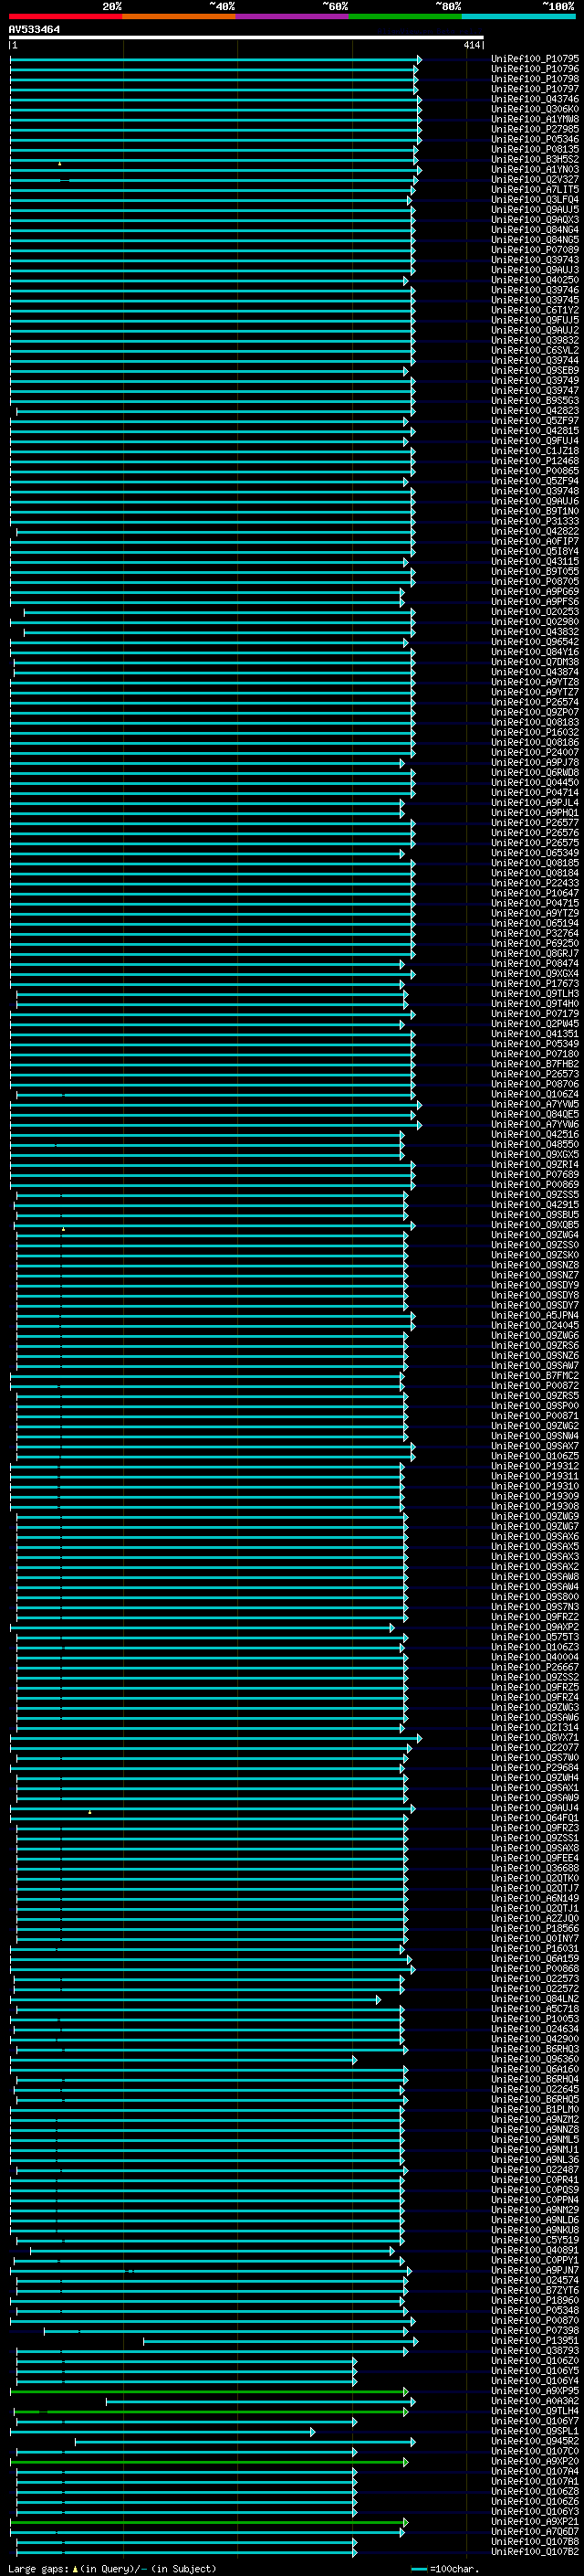Click the cyan ~100% identity legend segment
The height and width of the screenshot is (2576, 584).
click(518, 16)
